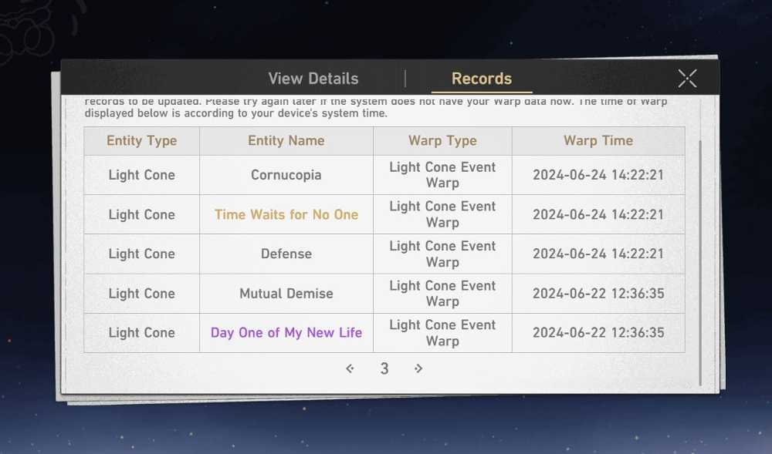772x454 pixels.
Task: Close the warp records window
Action: pyautogui.click(x=687, y=79)
